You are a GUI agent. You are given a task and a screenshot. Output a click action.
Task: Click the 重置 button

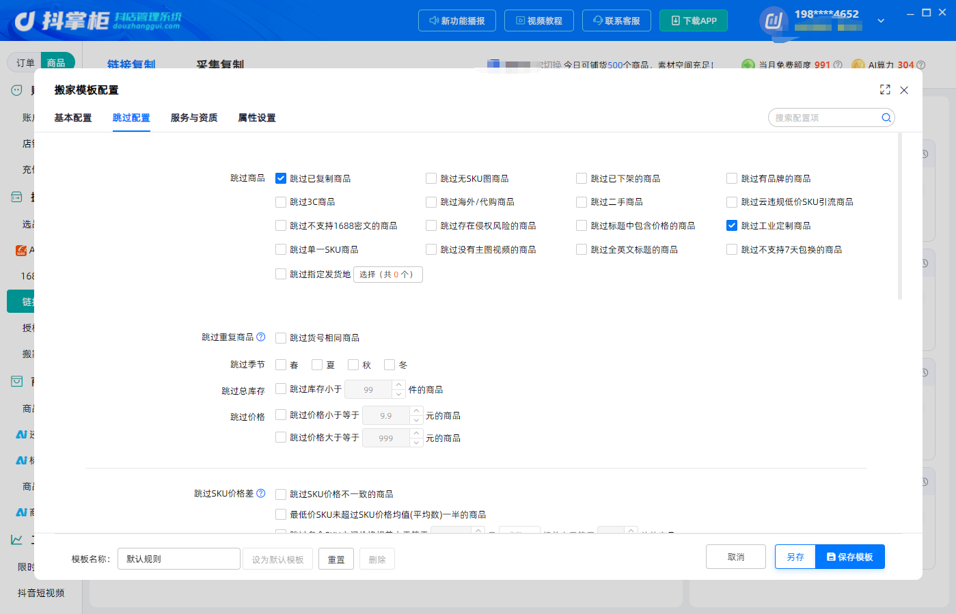coord(336,559)
